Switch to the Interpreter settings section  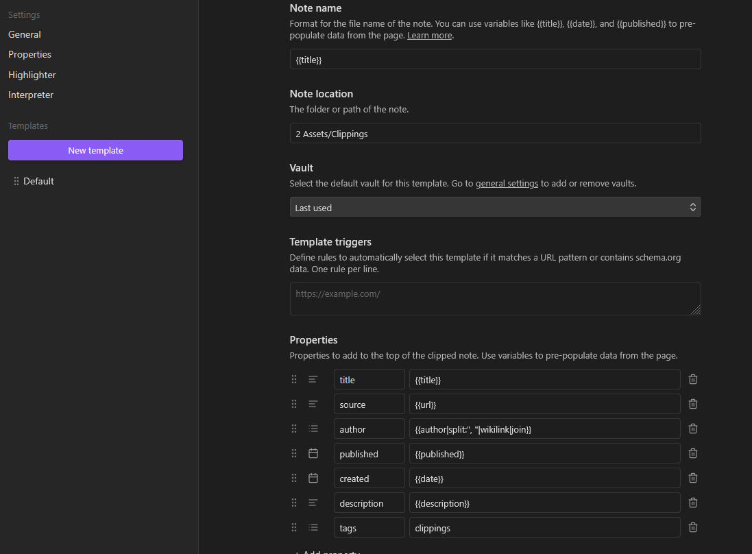[30, 95]
